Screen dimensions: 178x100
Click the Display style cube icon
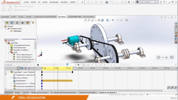pos(108,20)
